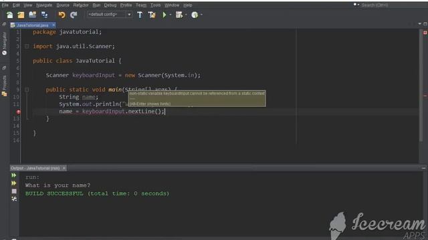This screenshot has height=240, width=428.
Task: Open the Refactor menu
Action: [x=81, y=5]
